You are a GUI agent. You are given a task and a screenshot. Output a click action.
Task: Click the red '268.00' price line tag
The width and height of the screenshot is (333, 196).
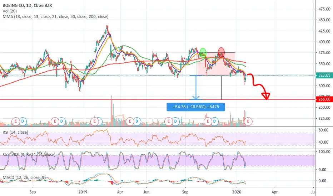tap(324, 99)
